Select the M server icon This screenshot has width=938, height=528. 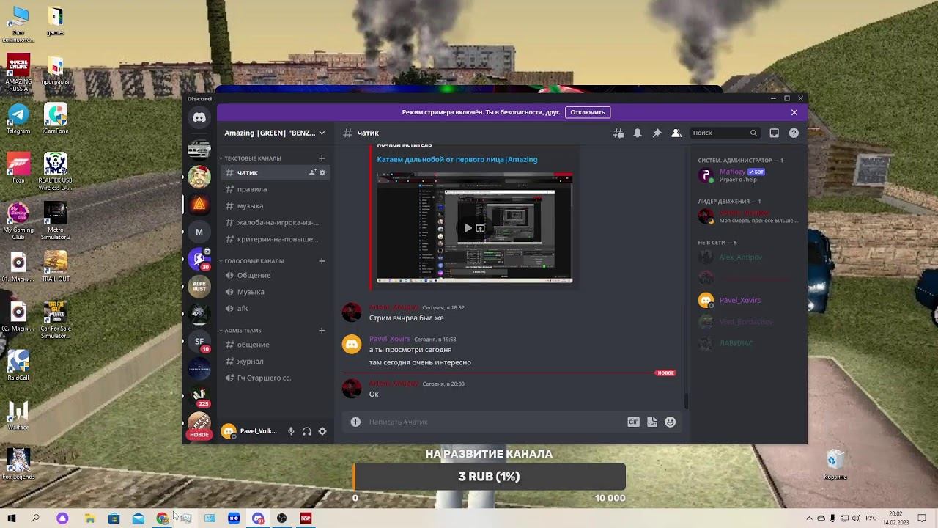tap(199, 232)
